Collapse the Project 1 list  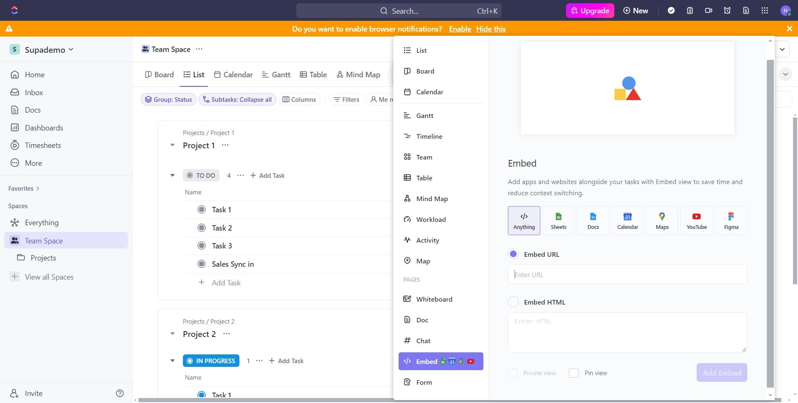point(172,145)
